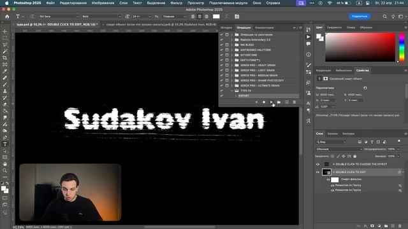Switch to the Gradients tab (Градиенты)
Image resolution: width=408 pixels, height=229 pixels.
(334, 27)
